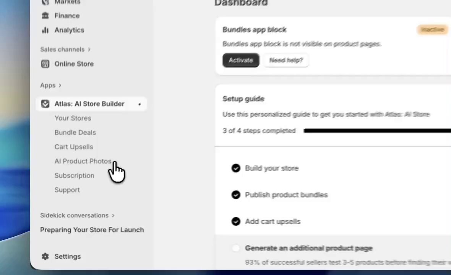Image resolution: width=451 pixels, height=275 pixels.
Task: Click the setup guide progress bar
Action: pyautogui.click(x=377, y=131)
